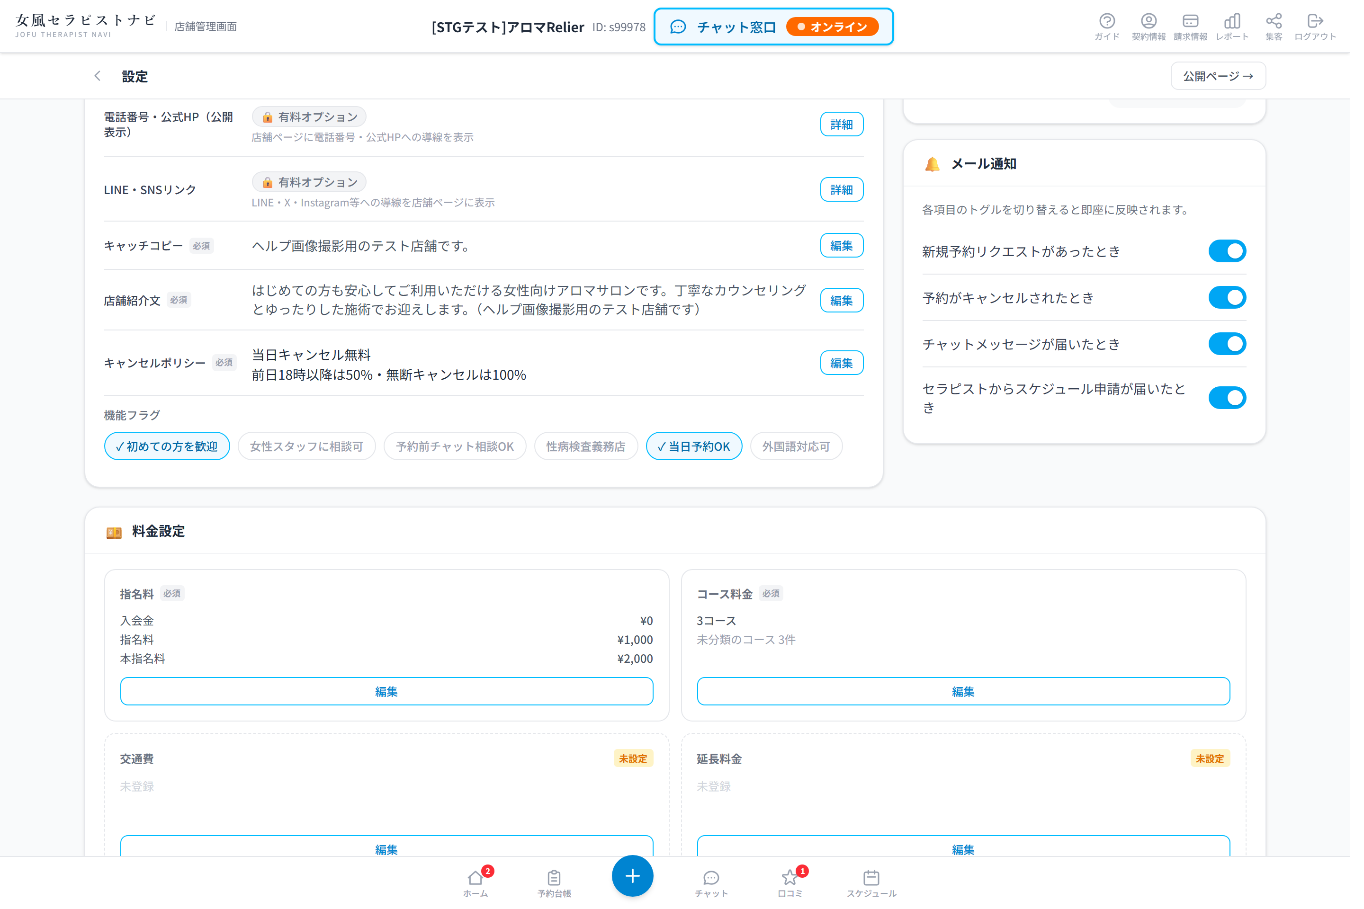Screen dimensions: 1364x909
Task: Open the ガイド help icon
Action: pyautogui.click(x=1118, y=27)
